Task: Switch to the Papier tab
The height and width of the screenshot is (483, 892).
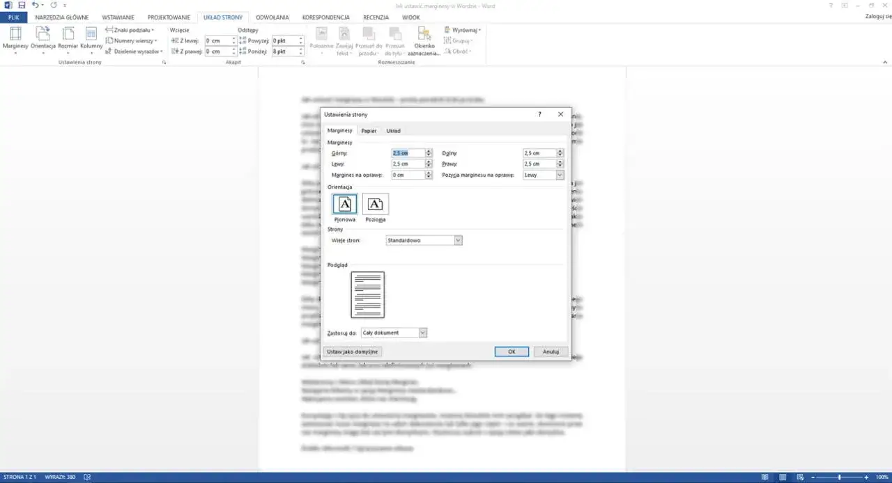Action: pos(369,131)
